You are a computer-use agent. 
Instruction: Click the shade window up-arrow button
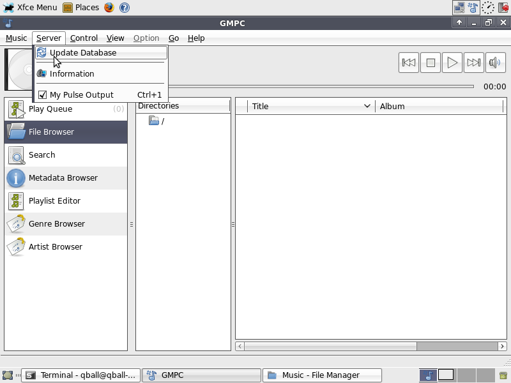tap(459, 23)
